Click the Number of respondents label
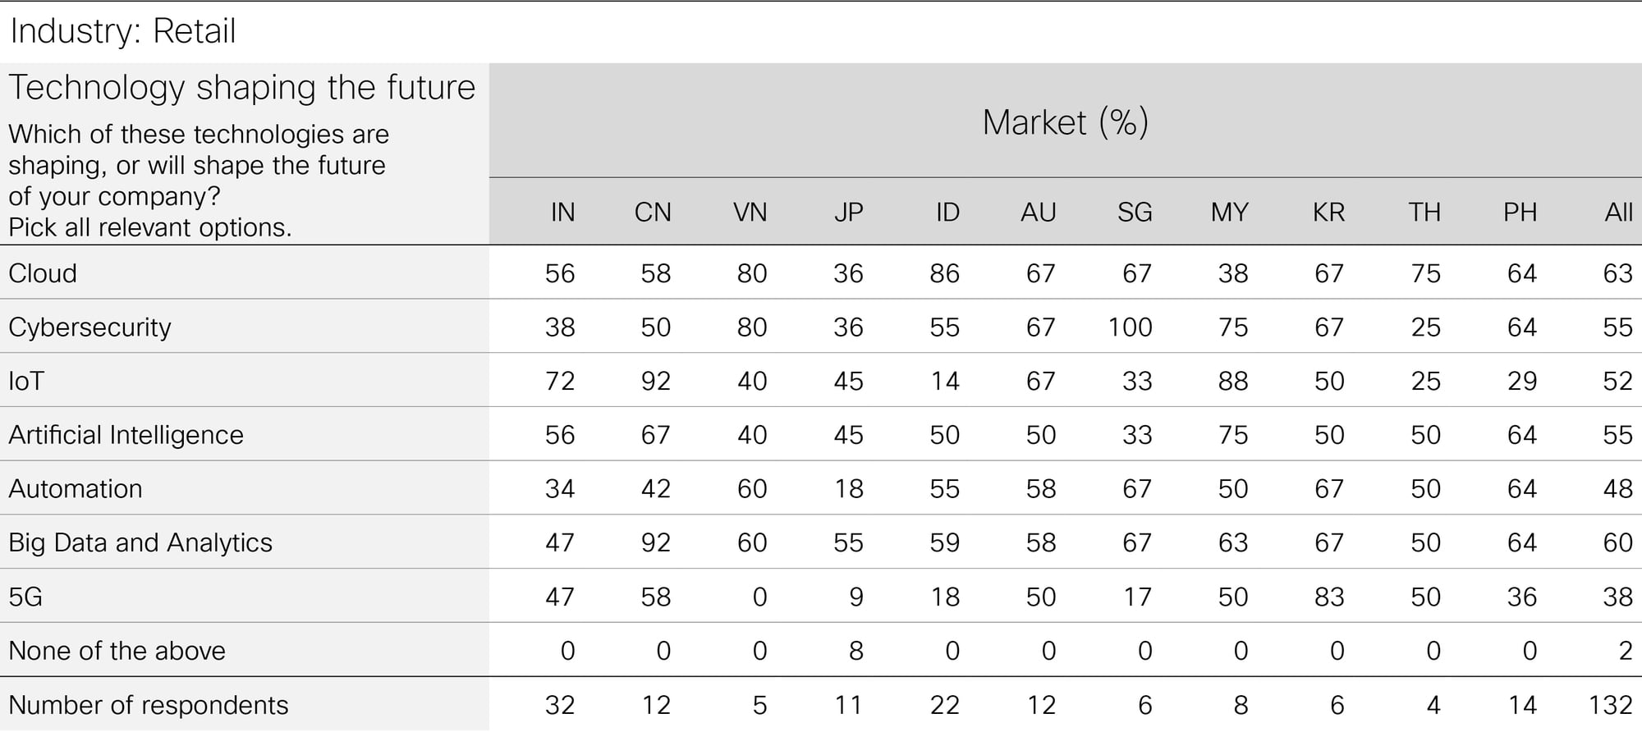Viewport: 1642px width, 732px height. [x=148, y=705]
